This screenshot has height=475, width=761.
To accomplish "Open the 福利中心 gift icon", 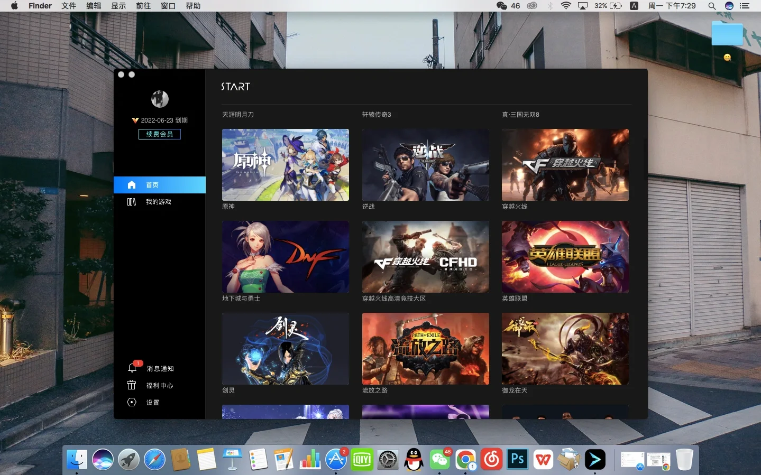I will click(132, 385).
